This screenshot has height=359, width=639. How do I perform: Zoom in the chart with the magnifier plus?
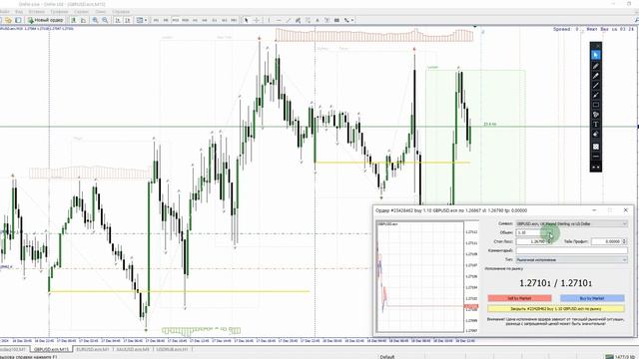(96, 20)
